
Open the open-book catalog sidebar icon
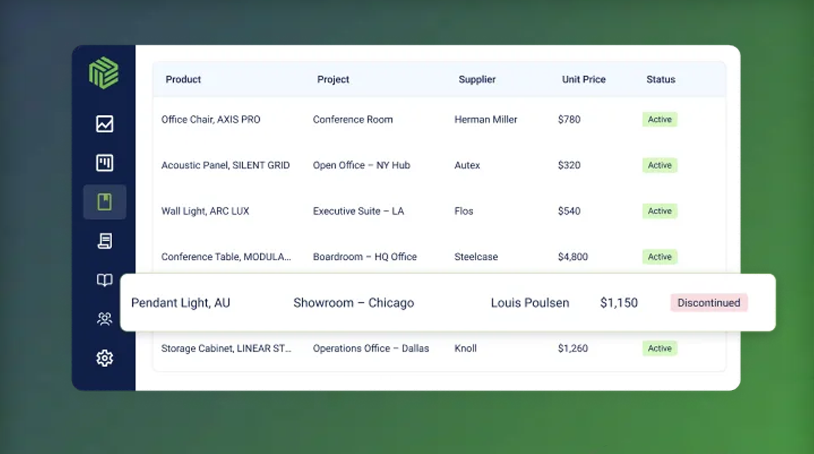[105, 280]
